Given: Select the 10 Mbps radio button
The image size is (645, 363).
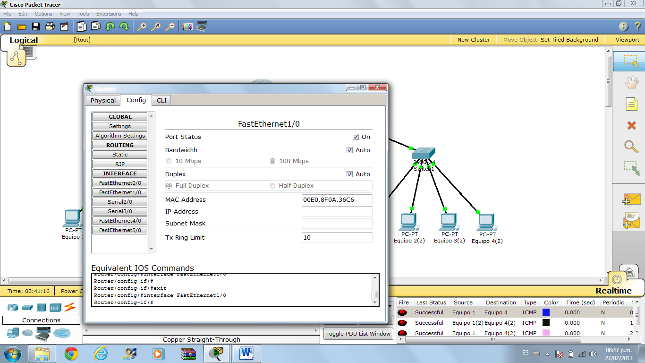Looking at the screenshot, I should tap(169, 161).
